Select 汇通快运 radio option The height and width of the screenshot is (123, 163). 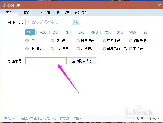tap(79, 48)
